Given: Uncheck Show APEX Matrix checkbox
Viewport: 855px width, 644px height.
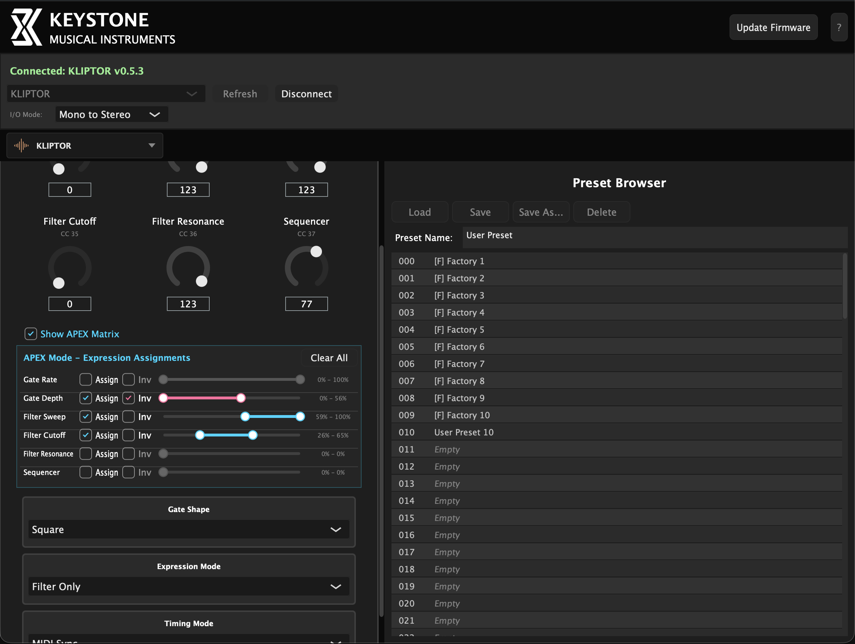Looking at the screenshot, I should 31,334.
